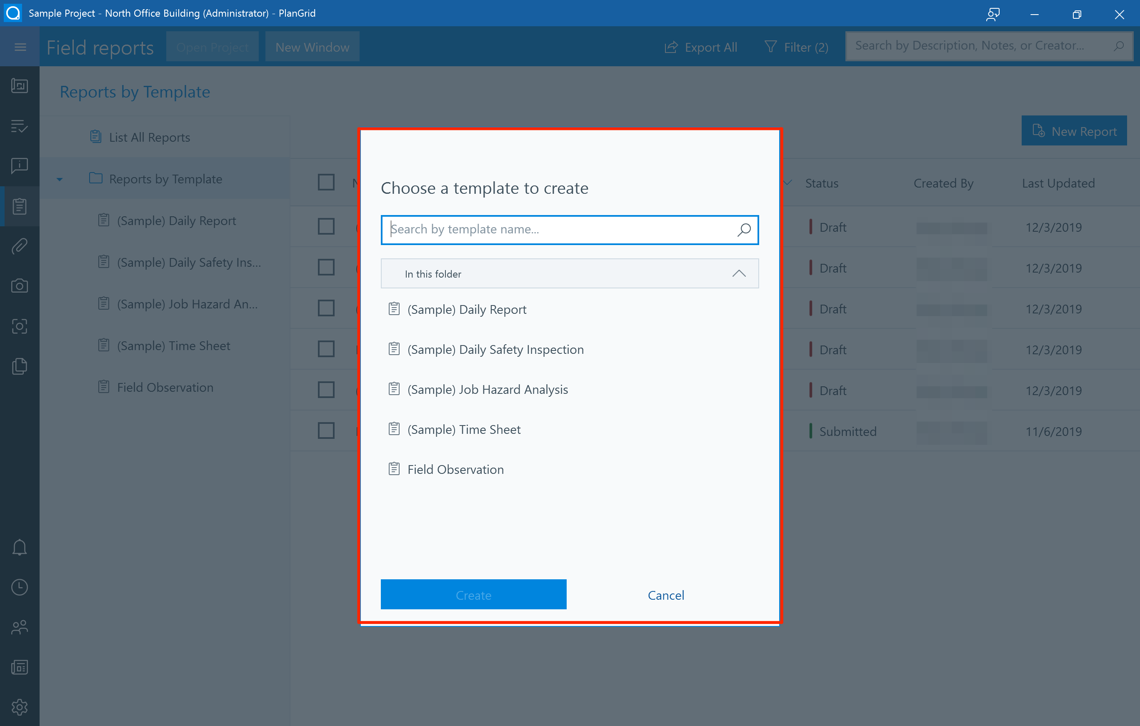Viewport: 1140px width, 726px height.
Task: Sort by the Created By column header
Action: point(943,183)
